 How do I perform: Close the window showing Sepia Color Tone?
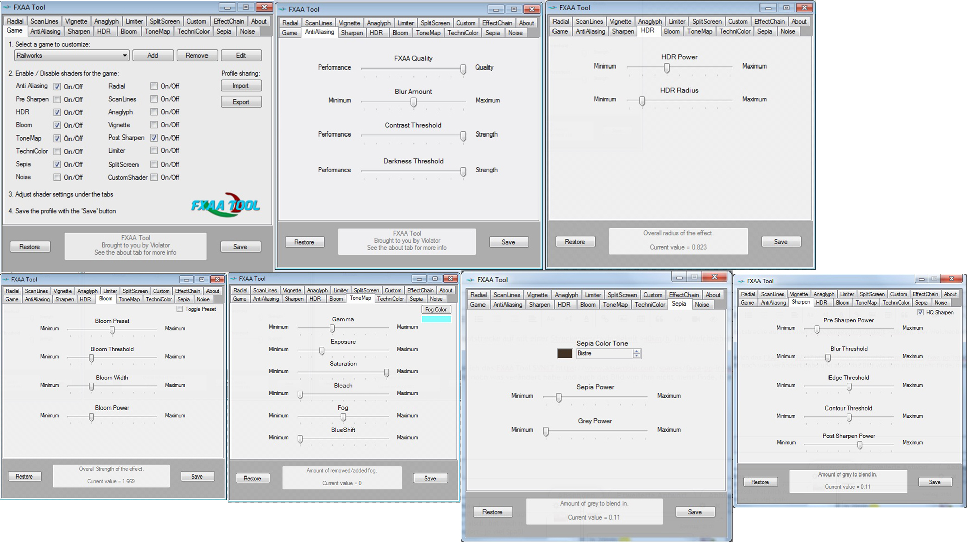pyautogui.click(x=714, y=277)
